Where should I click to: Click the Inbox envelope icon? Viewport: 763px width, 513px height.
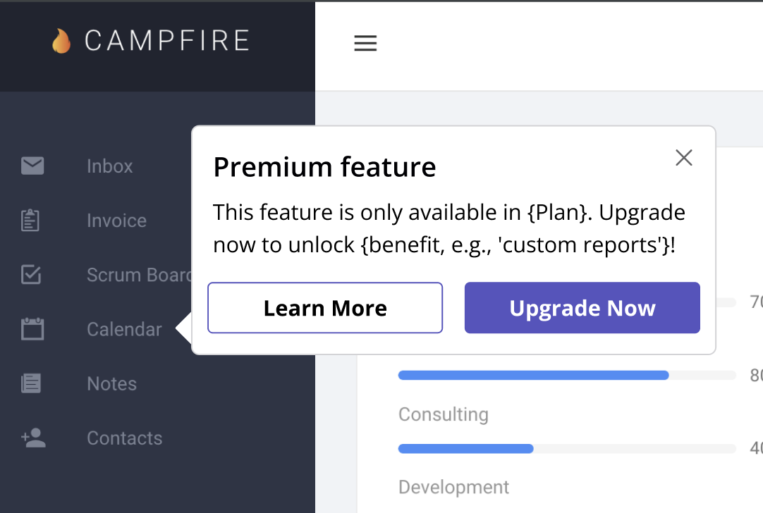point(32,166)
